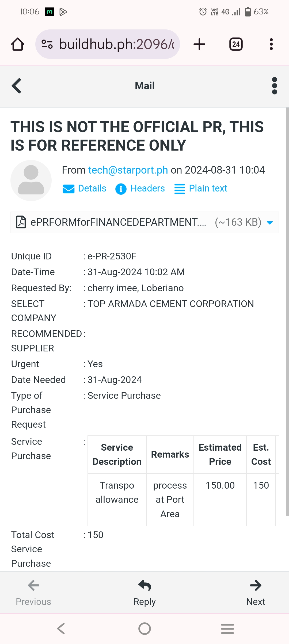Open the Mail options three-dot menu
Screen dimensions: 289x644
[x=274, y=86]
